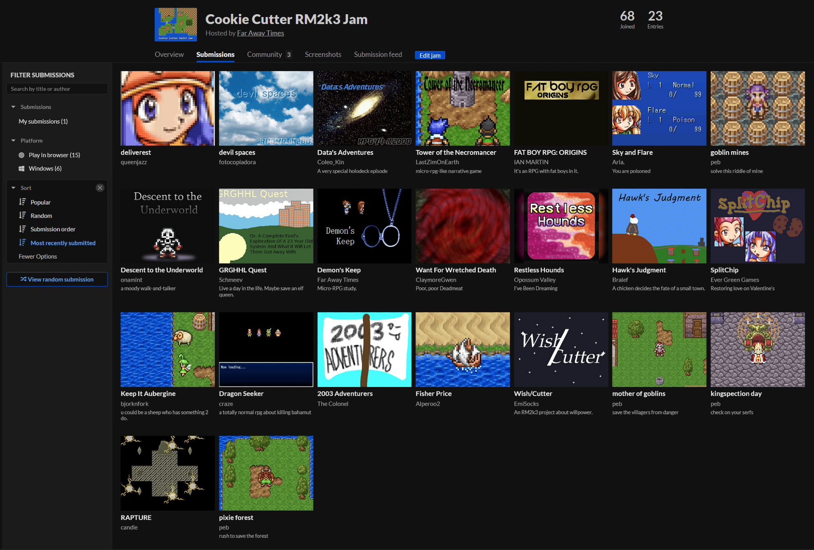Image resolution: width=814 pixels, height=550 pixels.
Task: Filter by My submissions (1)
Action: [43, 121]
